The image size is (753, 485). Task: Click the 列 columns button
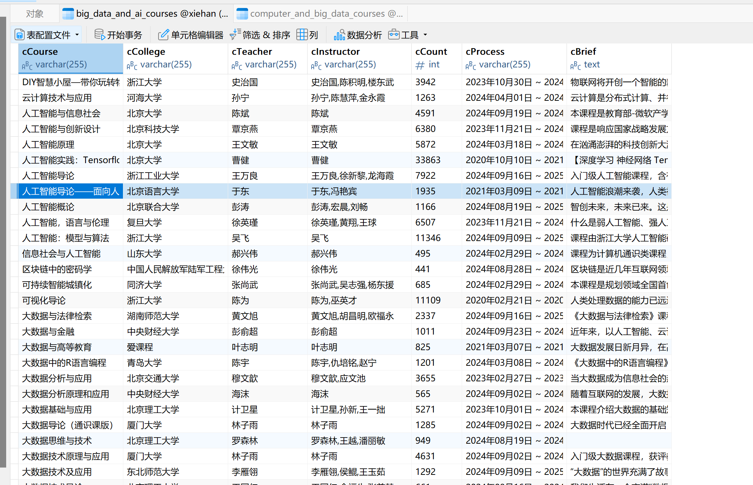pos(307,35)
